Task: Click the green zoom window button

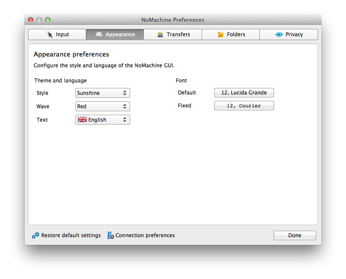Action: [x=48, y=20]
